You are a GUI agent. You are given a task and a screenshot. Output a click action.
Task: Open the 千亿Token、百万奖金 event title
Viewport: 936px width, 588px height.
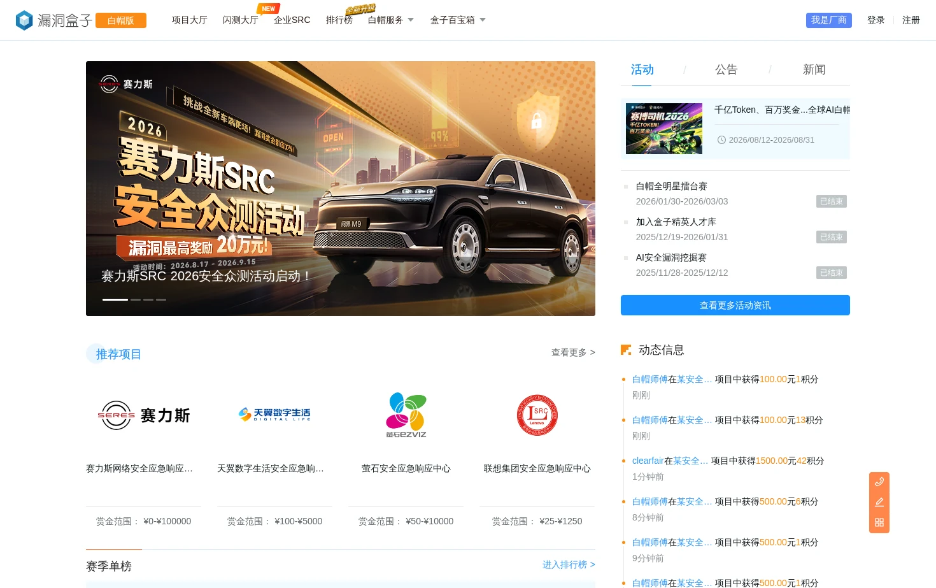(782, 110)
